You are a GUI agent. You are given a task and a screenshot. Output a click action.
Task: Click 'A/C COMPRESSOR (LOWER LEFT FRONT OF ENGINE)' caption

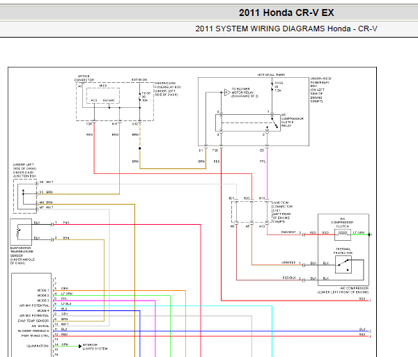pyautogui.click(x=343, y=290)
